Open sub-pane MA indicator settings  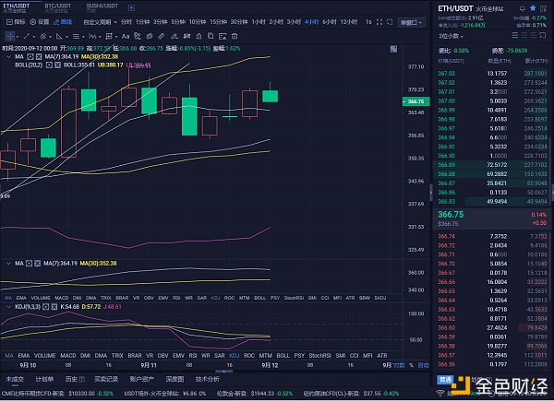pos(29,264)
